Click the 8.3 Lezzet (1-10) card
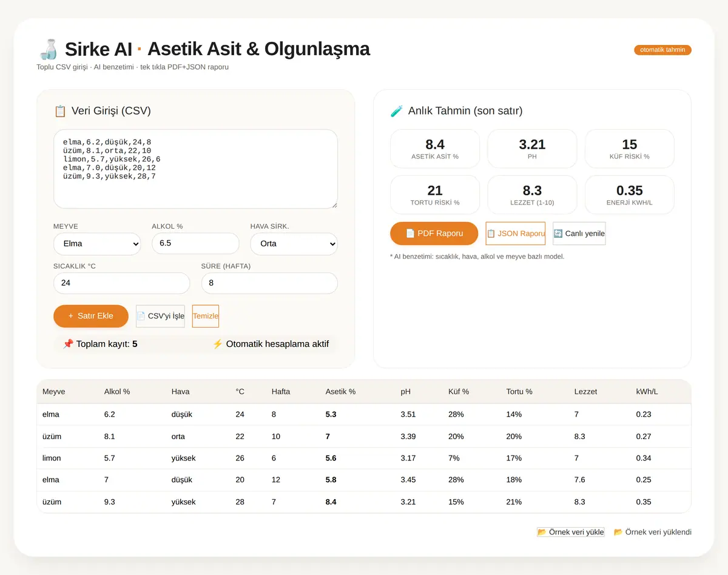 [x=532, y=195]
